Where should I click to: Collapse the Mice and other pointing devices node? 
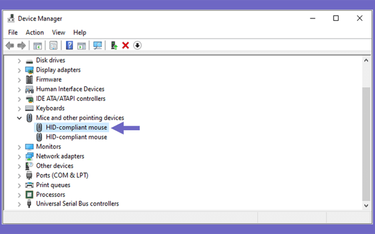tap(19, 118)
